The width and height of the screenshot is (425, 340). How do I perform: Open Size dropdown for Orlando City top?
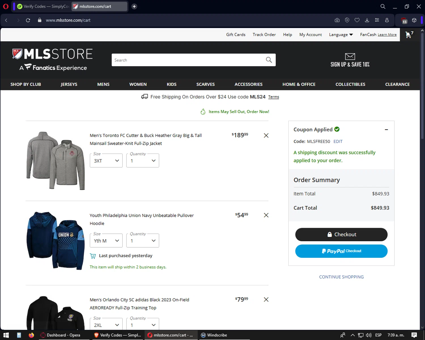point(106,324)
